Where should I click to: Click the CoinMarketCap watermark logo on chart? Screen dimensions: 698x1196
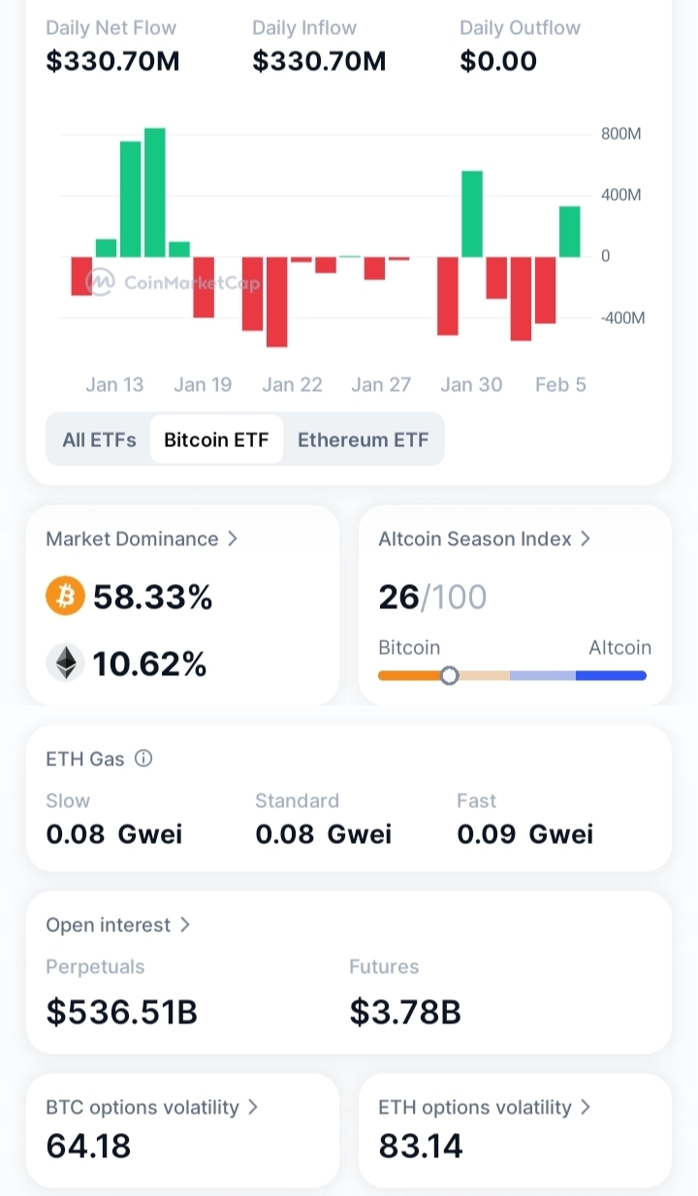100,282
